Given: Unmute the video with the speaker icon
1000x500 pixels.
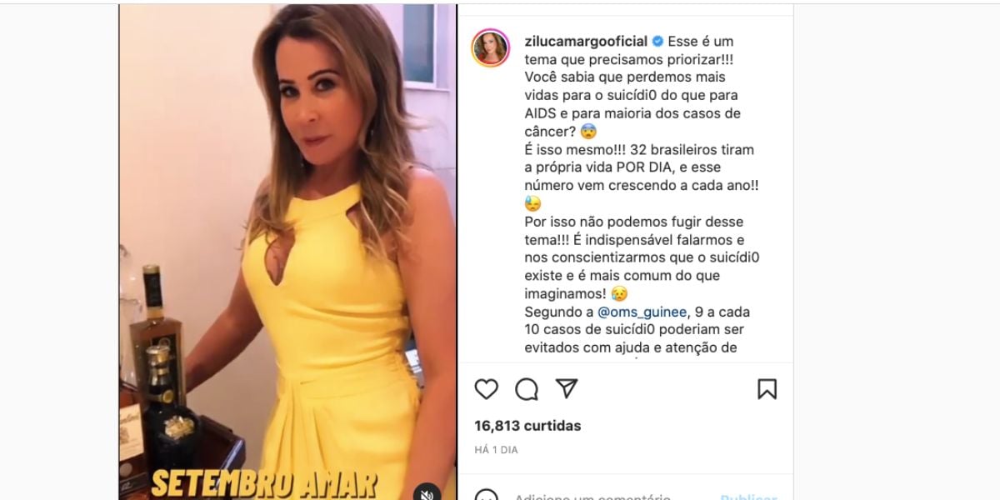Looking at the screenshot, I should (427, 493).
